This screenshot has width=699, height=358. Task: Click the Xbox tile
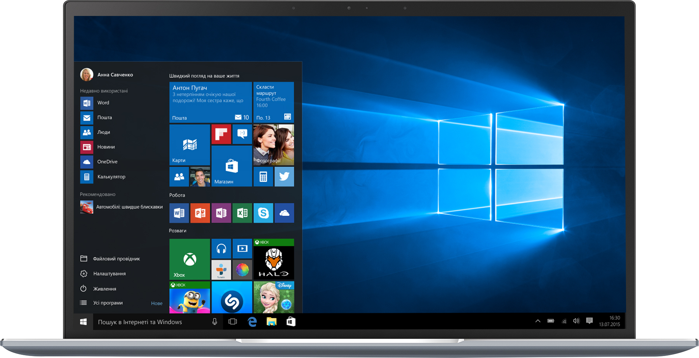(x=190, y=259)
